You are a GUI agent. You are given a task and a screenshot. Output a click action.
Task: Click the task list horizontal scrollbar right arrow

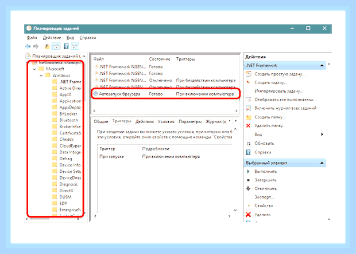237,111
